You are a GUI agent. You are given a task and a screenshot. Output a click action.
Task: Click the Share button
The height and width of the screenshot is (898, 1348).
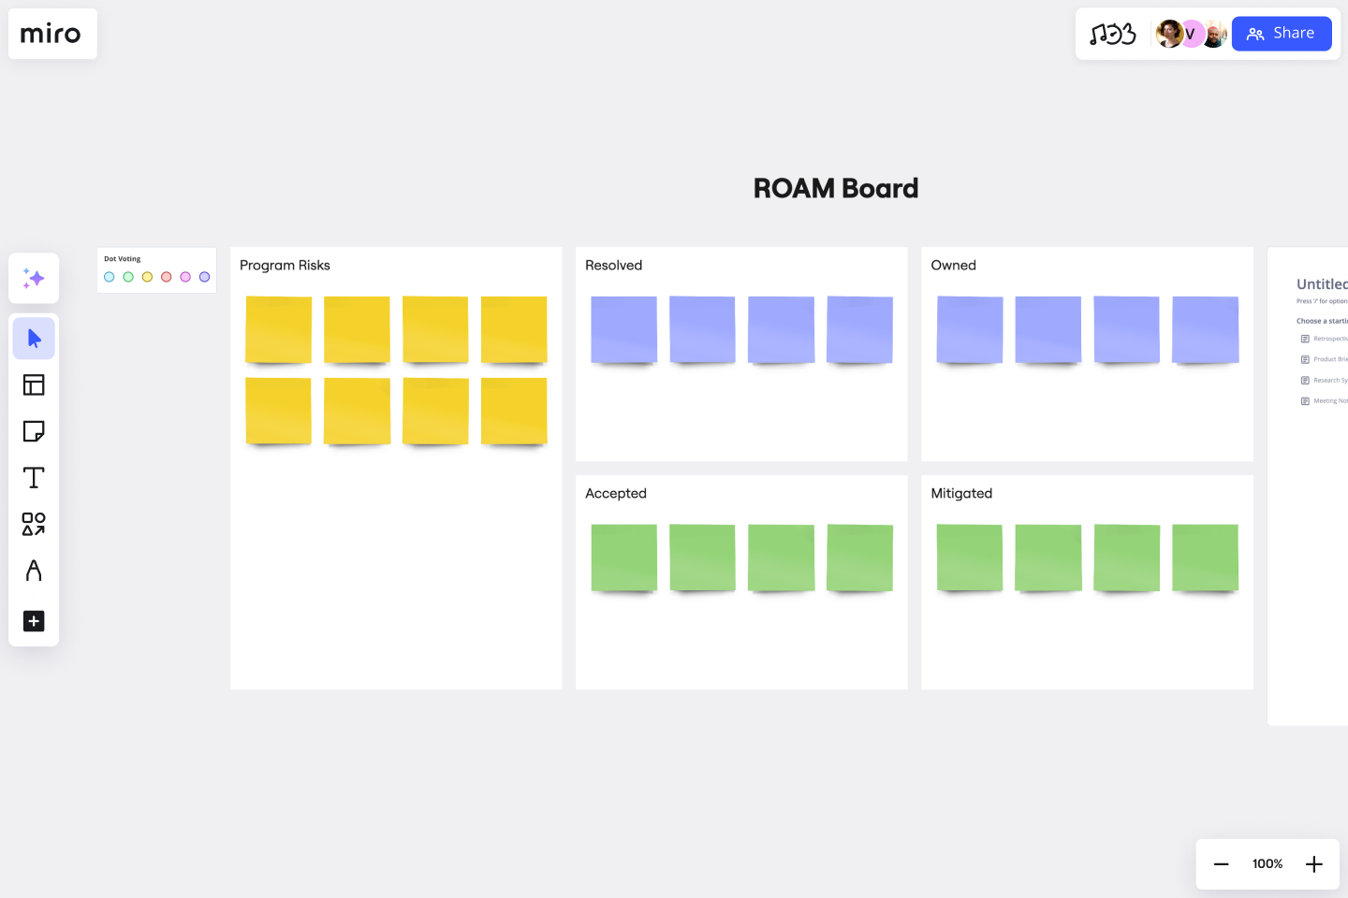(x=1282, y=33)
